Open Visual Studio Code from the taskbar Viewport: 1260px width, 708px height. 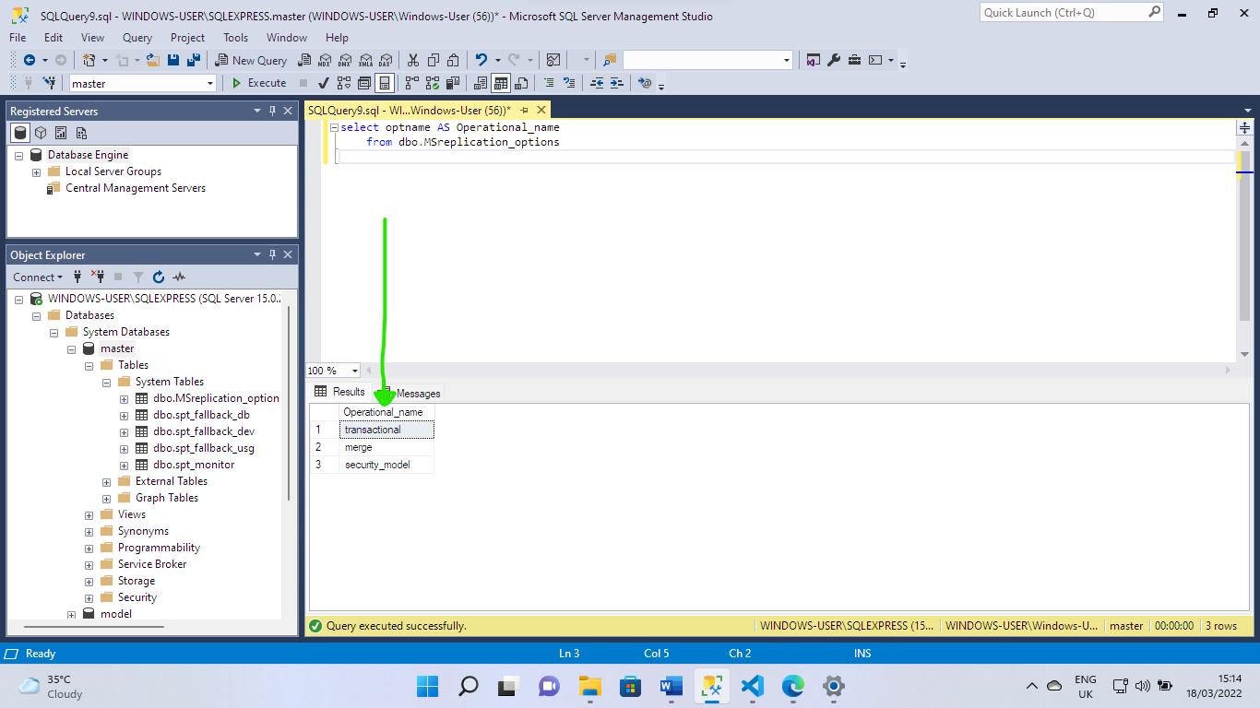(753, 686)
